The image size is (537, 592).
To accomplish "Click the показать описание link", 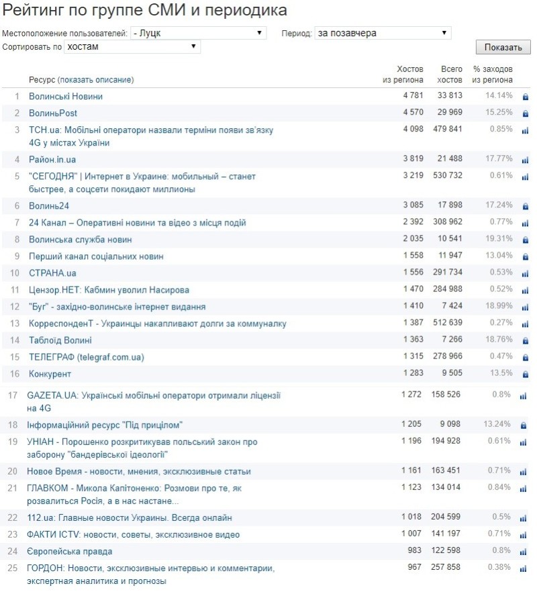I will pos(96,80).
